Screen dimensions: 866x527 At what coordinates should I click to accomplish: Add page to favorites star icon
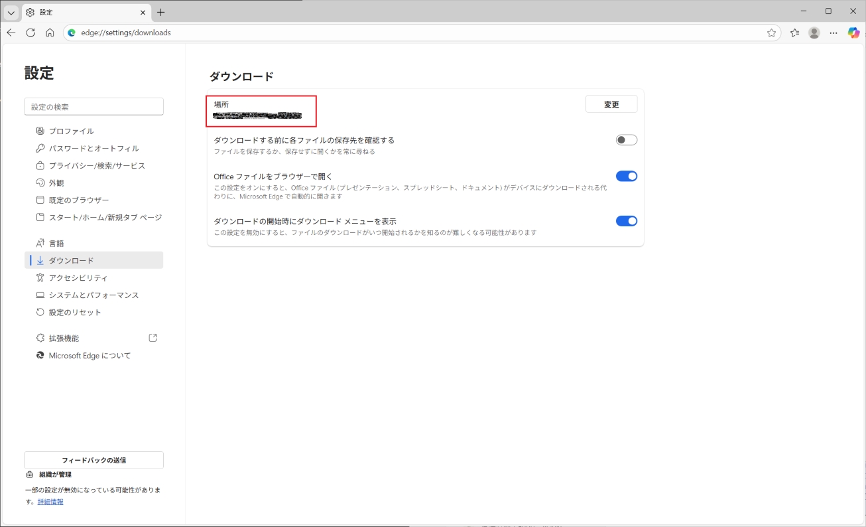coord(771,33)
